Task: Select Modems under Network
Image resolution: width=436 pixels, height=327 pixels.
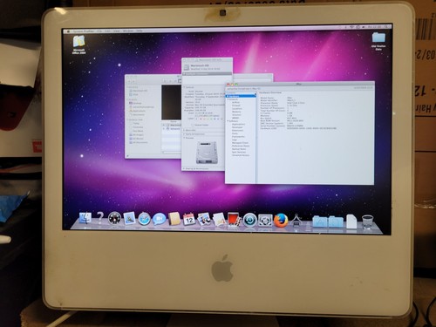Action: [x=236, y=112]
